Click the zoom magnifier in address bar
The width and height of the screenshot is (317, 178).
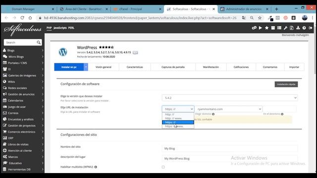(x=252, y=18)
